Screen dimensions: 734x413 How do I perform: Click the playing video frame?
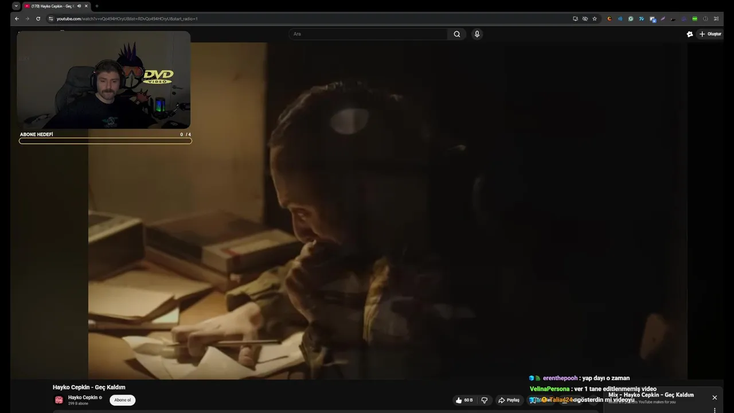(388, 211)
